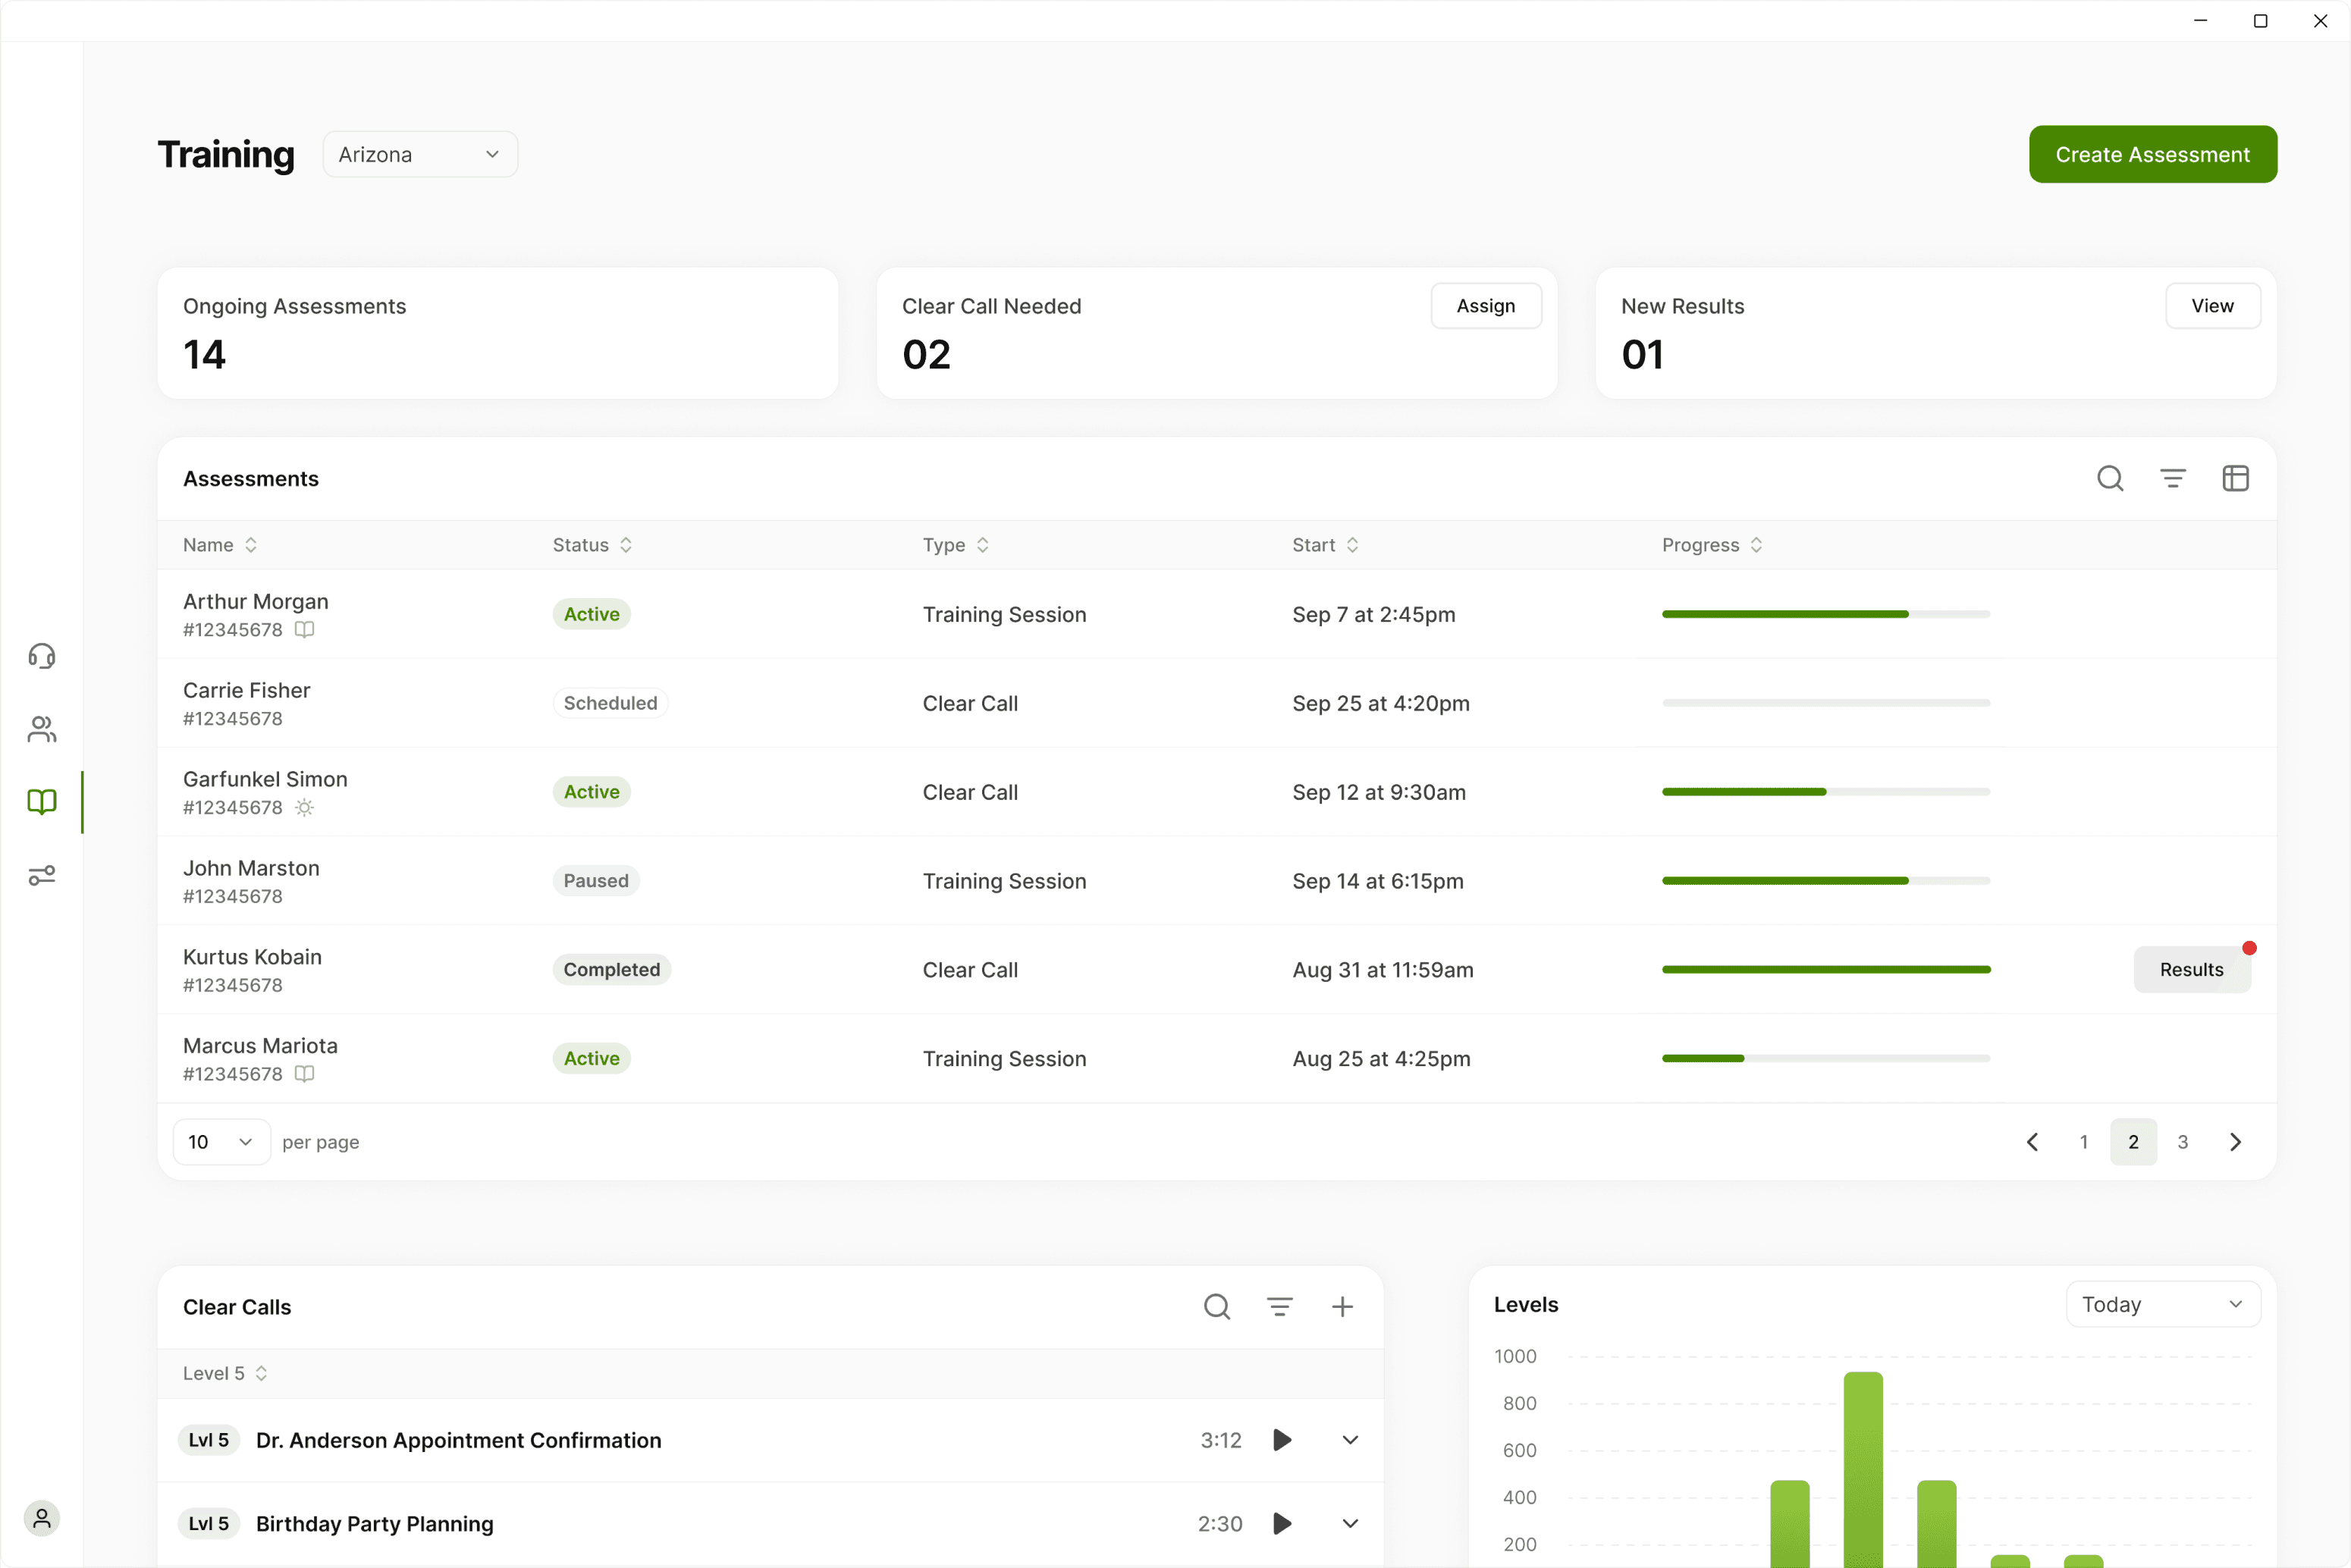Go to page 3 of assessments
This screenshot has height=1568, width=2351.
click(x=2183, y=1142)
